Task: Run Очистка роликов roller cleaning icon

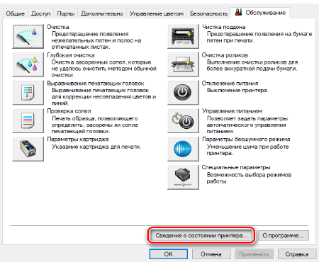Action: click(x=183, y=64)
